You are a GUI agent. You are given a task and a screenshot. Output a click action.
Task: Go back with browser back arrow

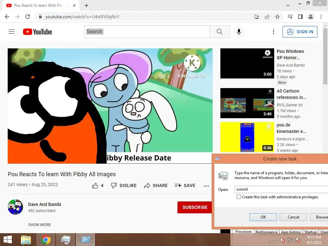click(x=7, y=17)
